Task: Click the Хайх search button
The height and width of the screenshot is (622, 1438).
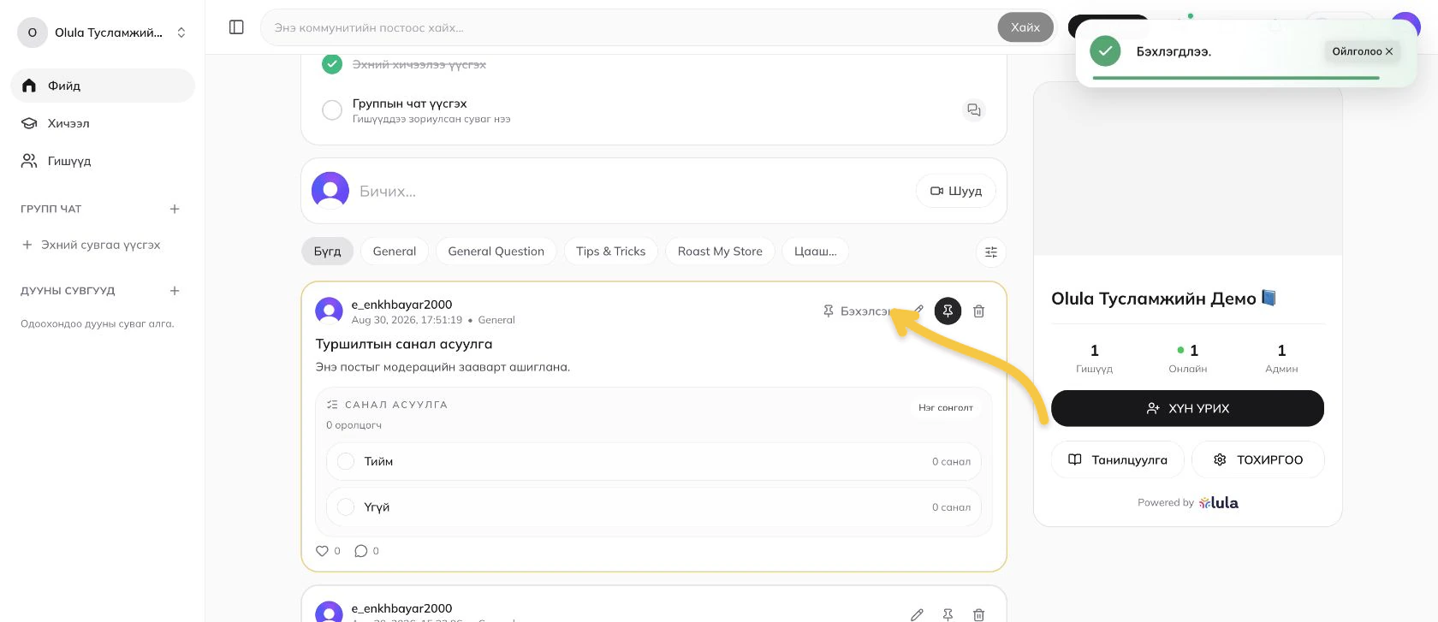Action: point(1025,27)
